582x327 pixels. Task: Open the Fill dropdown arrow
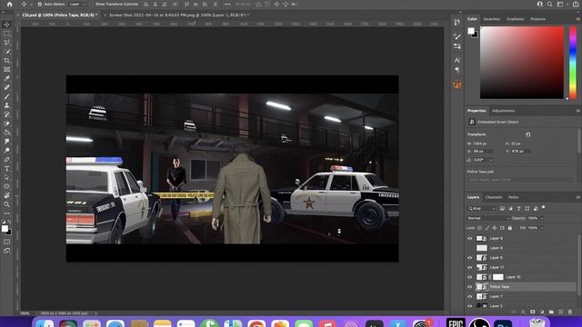(x=542, y=228)
